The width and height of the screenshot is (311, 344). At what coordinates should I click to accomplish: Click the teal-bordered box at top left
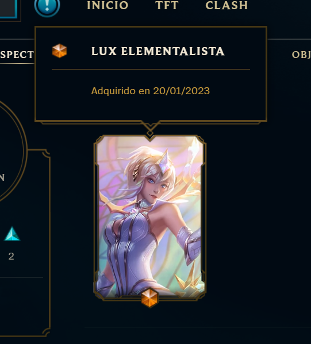[9, 9]
